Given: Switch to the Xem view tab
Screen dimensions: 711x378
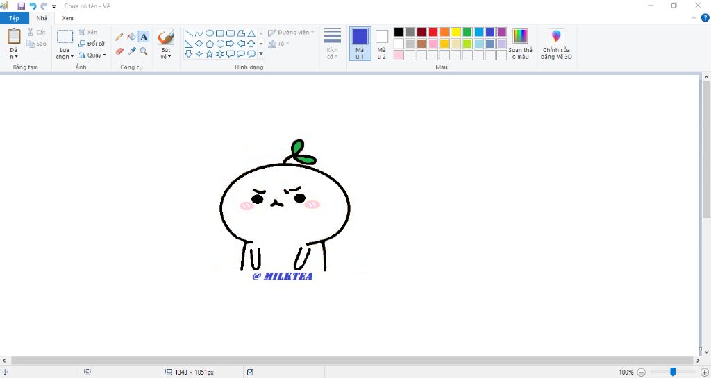Looking at the screenshot, I should point(67,18).
